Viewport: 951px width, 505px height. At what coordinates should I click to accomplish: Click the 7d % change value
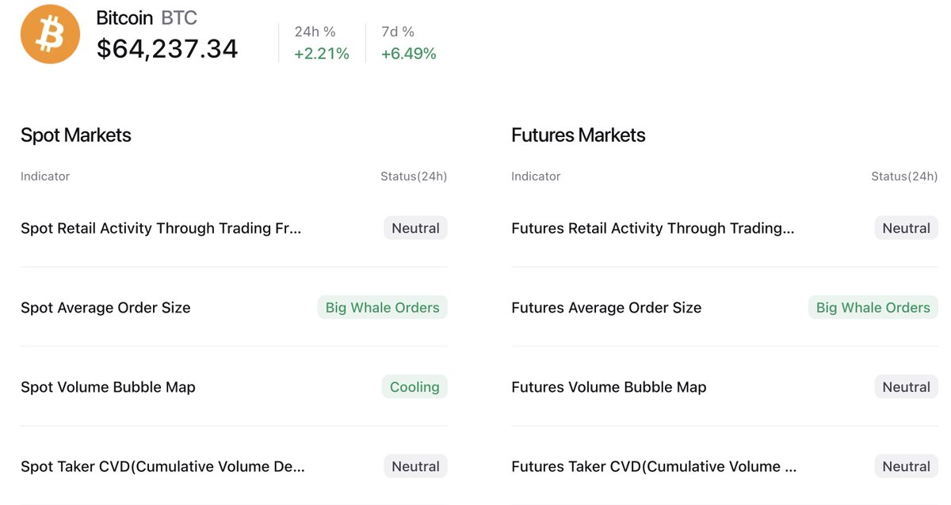(409, 53)
